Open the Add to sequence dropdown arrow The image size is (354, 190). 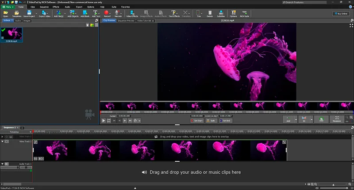click(296, 119)
